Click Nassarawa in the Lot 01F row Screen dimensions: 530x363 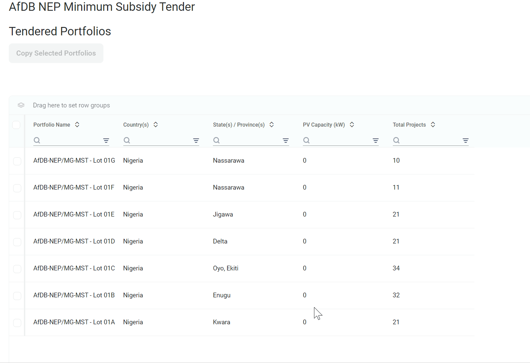click(x=228, y=188)
